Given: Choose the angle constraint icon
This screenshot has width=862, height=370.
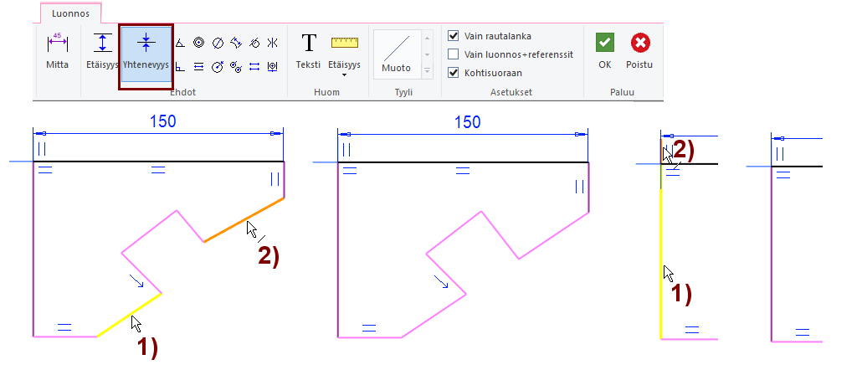Looking at the screenshot, I should [x=180, y=43].
